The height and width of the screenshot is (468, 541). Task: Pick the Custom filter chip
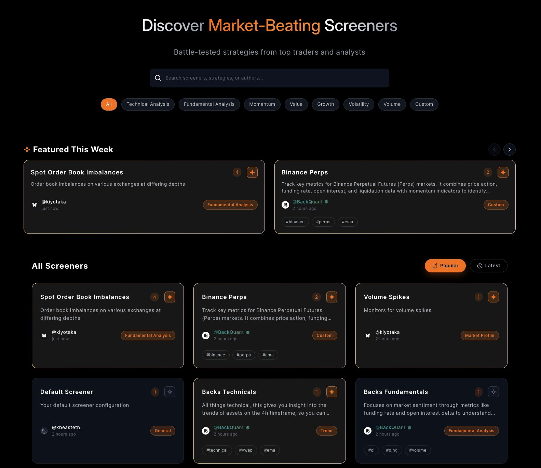point(424,104)
